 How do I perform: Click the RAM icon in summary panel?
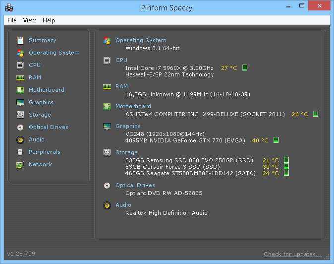pyautogui.click(x=107, y=87)
